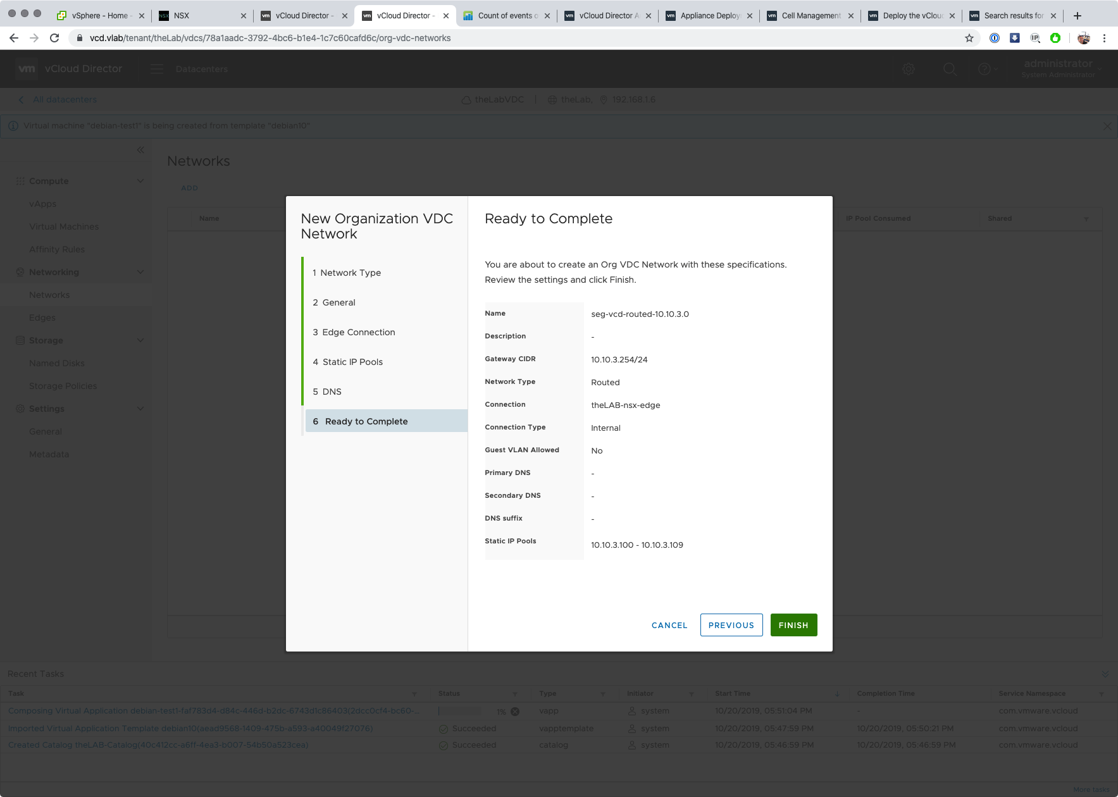Click the FINISH button in the wizard

coord(793,625)
